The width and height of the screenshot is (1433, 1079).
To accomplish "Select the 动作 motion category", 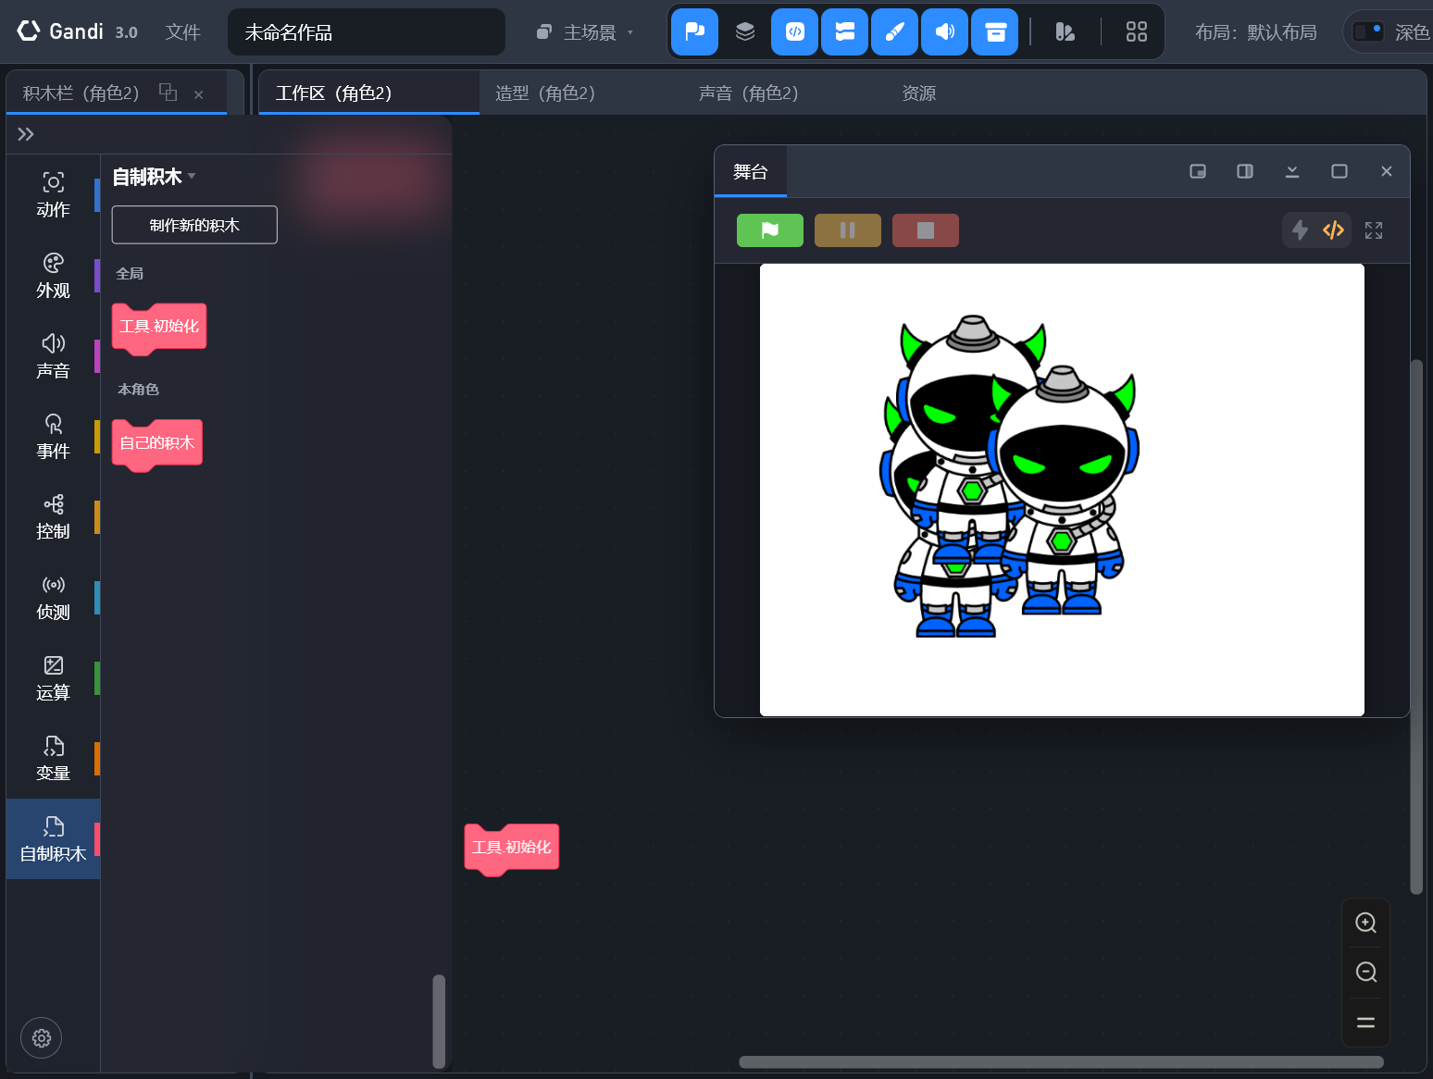I will [x=53, y=194].
